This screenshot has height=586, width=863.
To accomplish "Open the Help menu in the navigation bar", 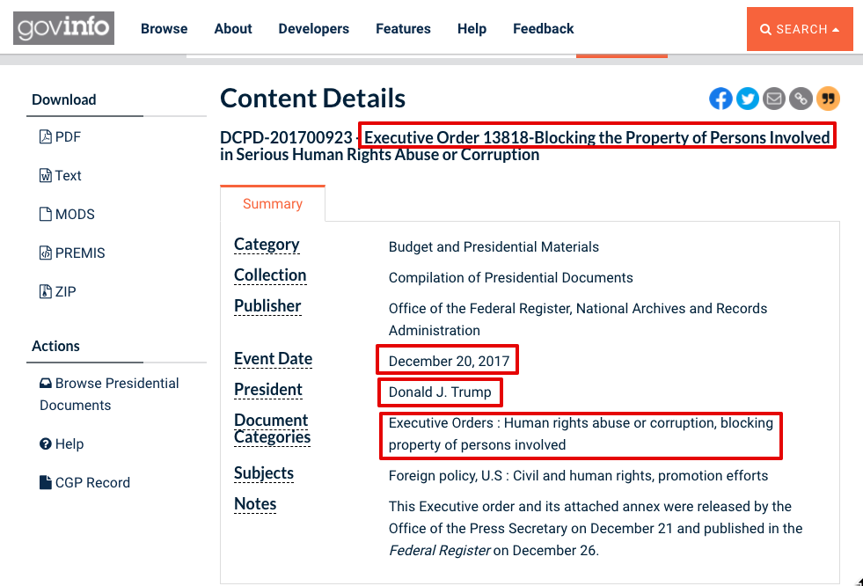I will (472, 29).
